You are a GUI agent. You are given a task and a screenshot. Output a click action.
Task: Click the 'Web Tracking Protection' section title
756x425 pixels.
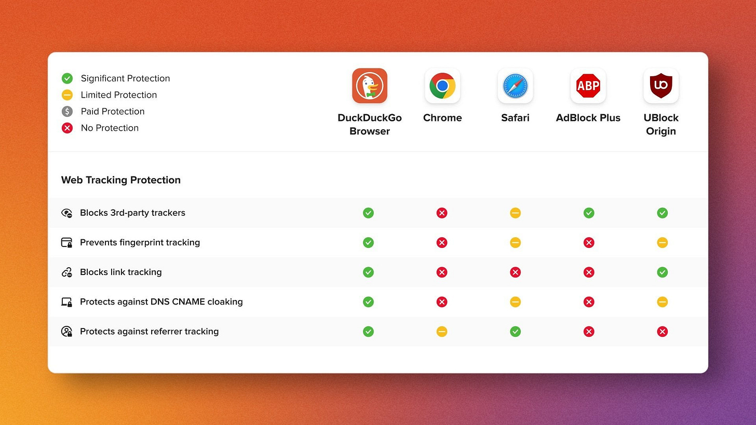121,180
